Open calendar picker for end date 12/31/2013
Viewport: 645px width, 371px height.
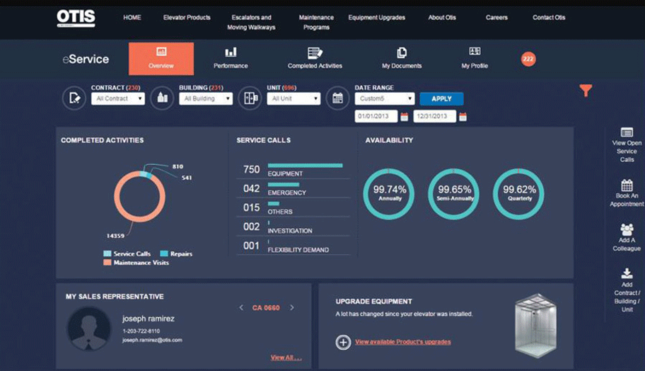[463, 117]
